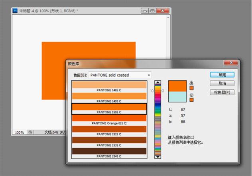The image size is (252, 176).
Task: Click the gamut-corrected orange square under warning triangle
Action: pos(191,88)
